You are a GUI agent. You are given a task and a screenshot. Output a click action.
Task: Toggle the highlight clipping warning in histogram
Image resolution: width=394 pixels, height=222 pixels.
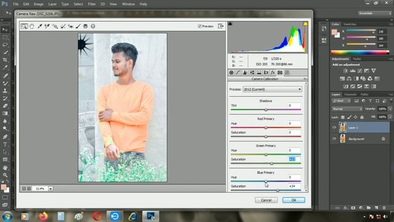click(x=305, y=24)
